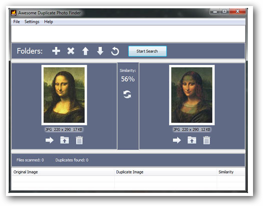Click the move arrow under the right image
This screenshot has height=206, width=263.
(177, 140)
